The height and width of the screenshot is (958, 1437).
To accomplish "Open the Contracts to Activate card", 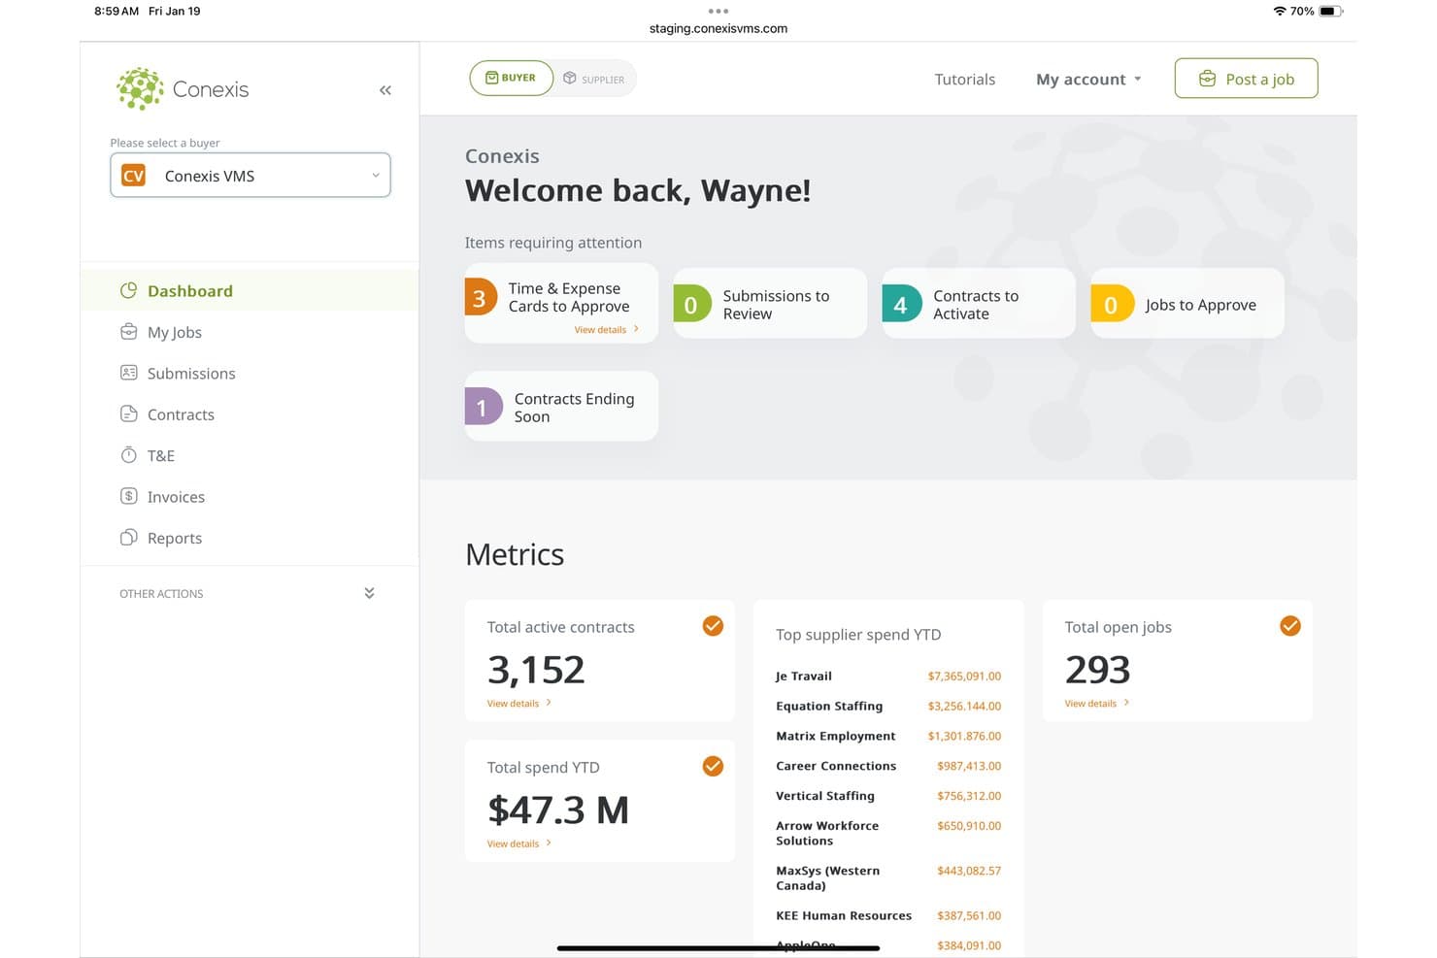I will pos(979,304).
